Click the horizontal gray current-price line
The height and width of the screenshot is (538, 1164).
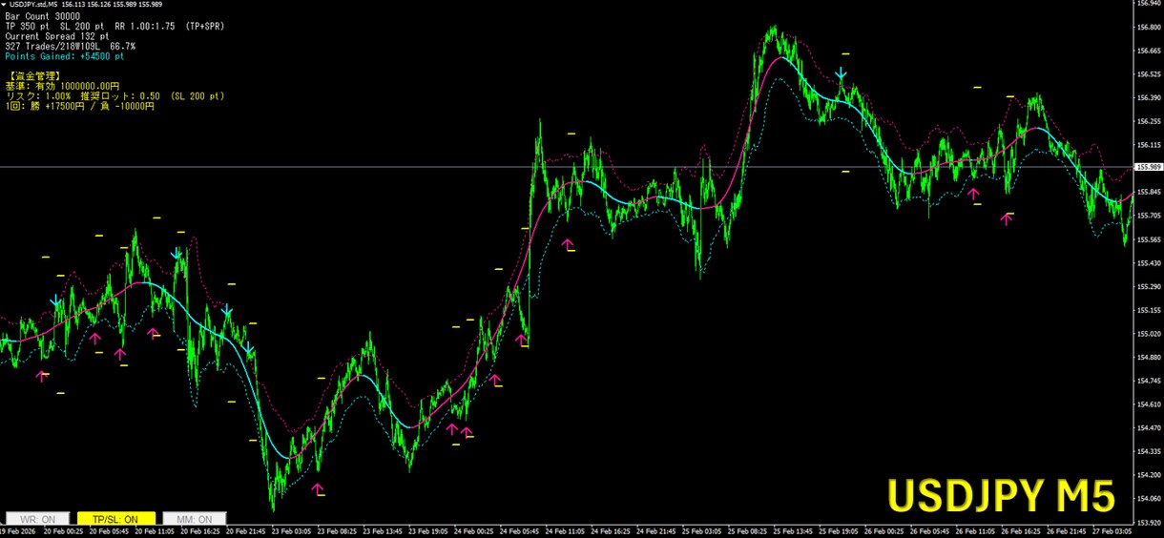tap(566, 167)
